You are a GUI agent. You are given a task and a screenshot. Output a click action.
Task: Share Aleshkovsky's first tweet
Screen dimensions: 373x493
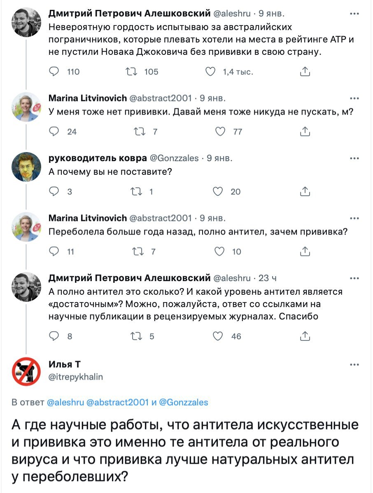click(x=305, y=72)
